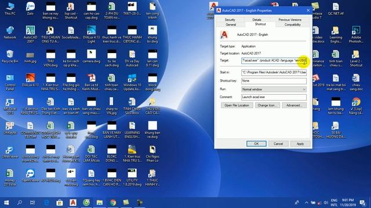Select the camera.dwg file icon

[x=92, y=57]
